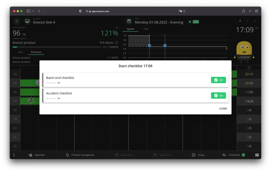This screenshot has width=271, height=172.
Task: Open Product changeover in bottom bar
Action: (80, 155)
